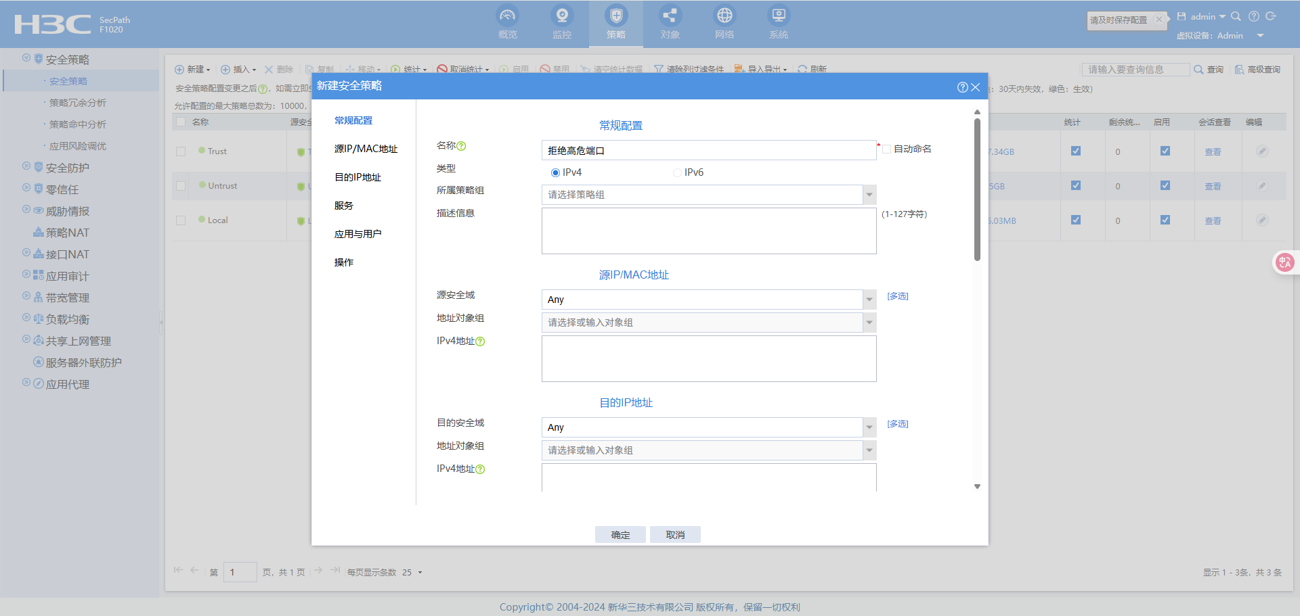Jump to the last page using the pagination icon
This screenshot has width=1300, height=616.
[x=334, y=571]
